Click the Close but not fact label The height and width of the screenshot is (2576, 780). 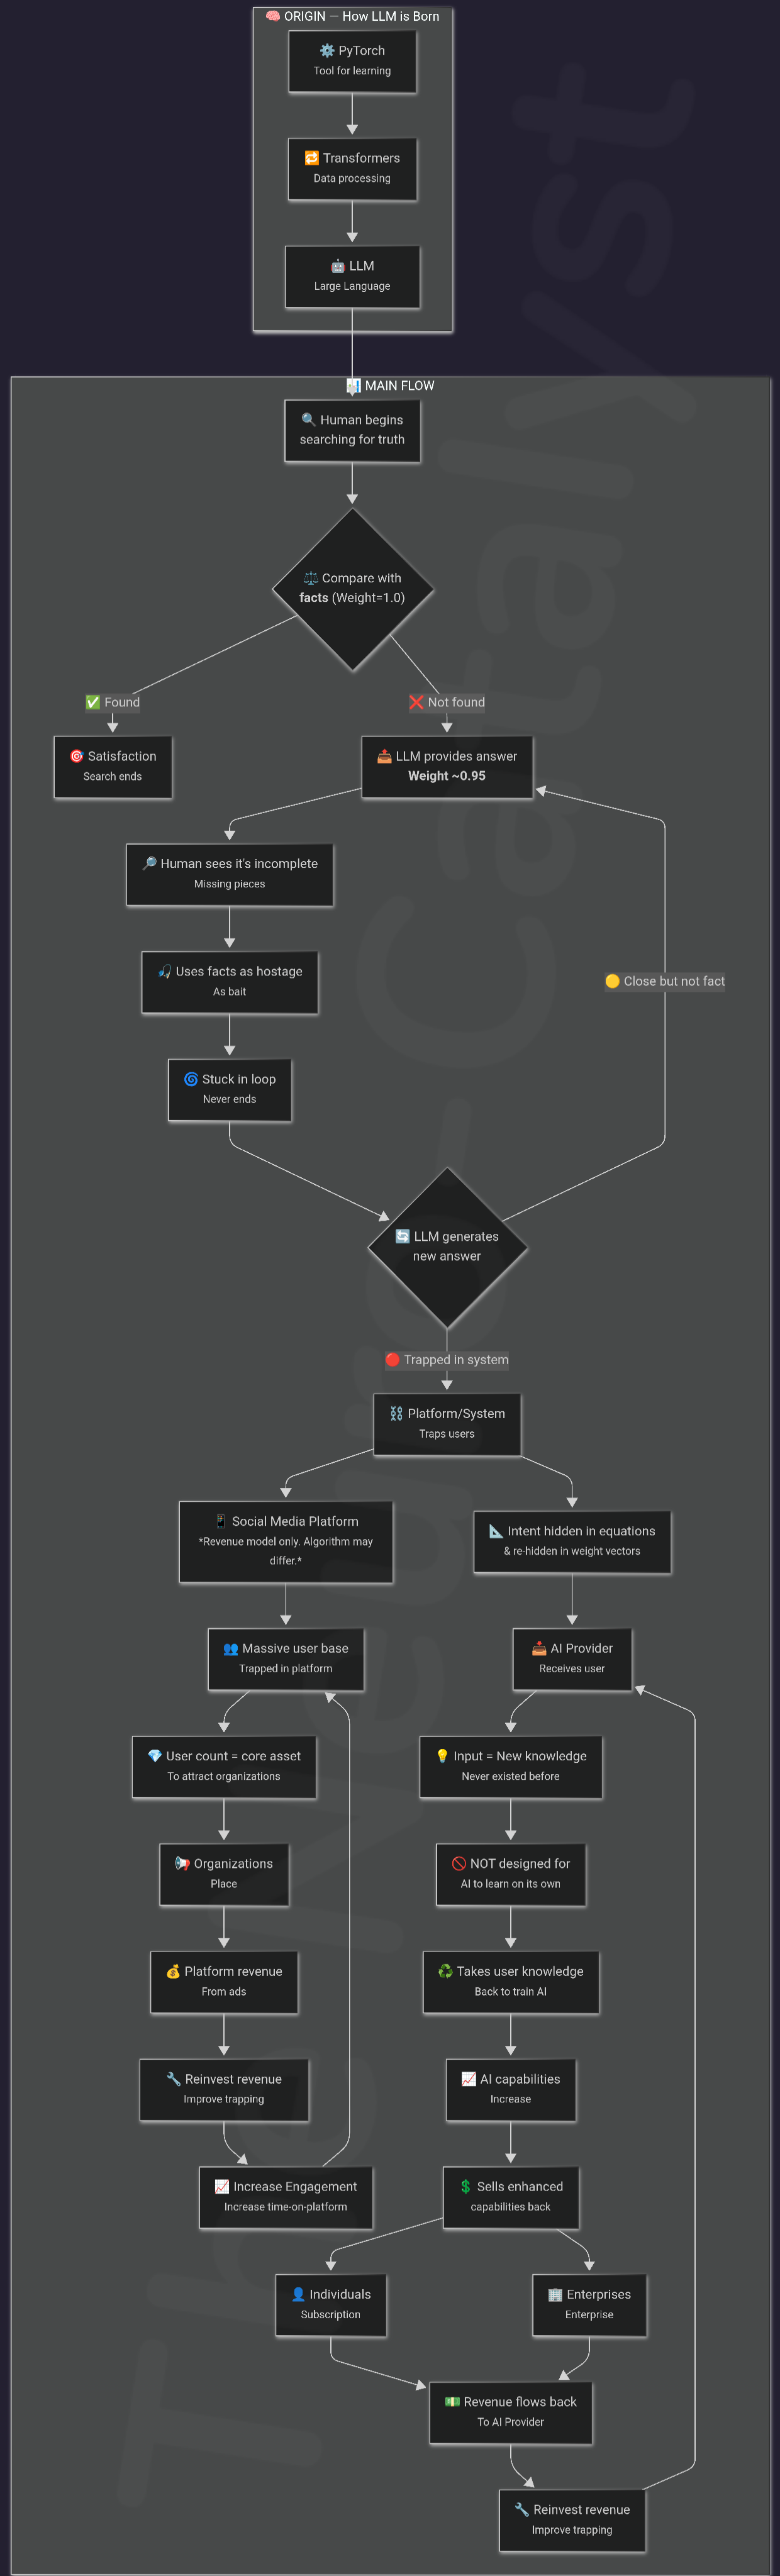(x=665, y=981)
